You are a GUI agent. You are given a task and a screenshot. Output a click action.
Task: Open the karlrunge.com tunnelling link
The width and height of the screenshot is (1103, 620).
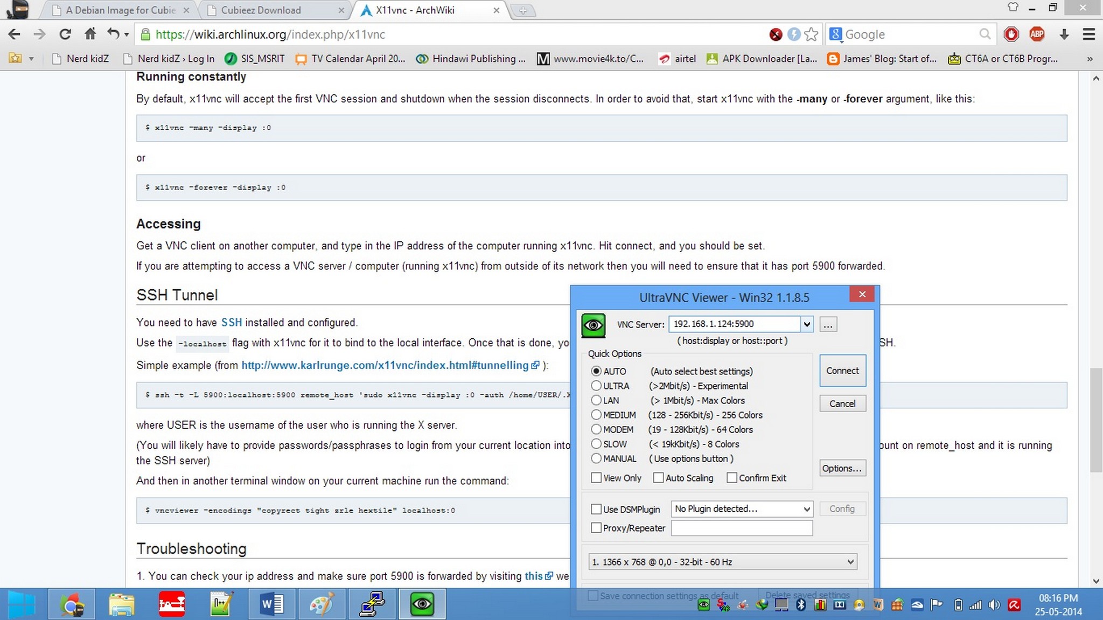[390, 365]
